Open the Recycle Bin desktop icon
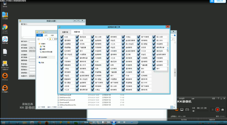 click(5, 4)
